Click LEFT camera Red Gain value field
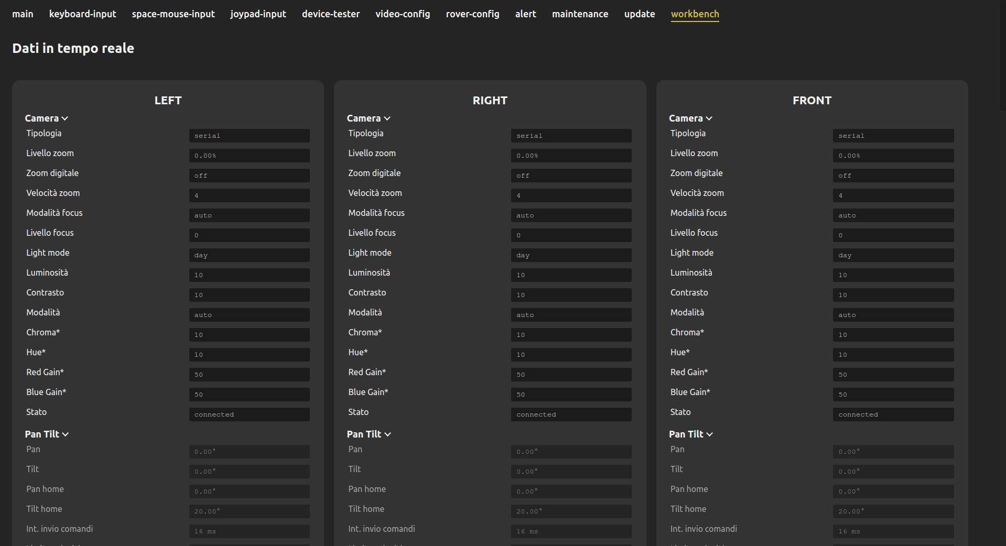The height and width of the screenshot is (546, 1006). [x=249, y=375]
